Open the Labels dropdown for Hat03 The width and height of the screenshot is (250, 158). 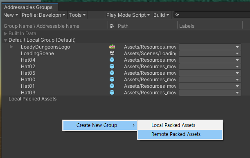pos(210,93)
